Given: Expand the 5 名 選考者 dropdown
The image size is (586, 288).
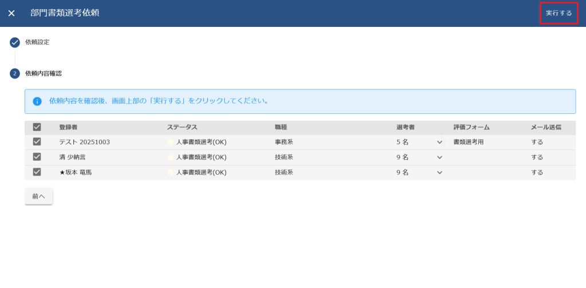Looking at the screenshot, I should (439, 142).
